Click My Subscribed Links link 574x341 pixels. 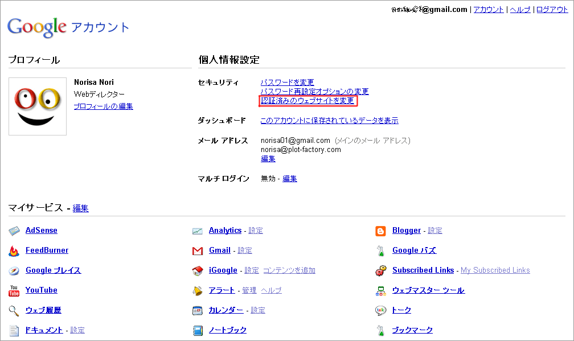(495, 270)
